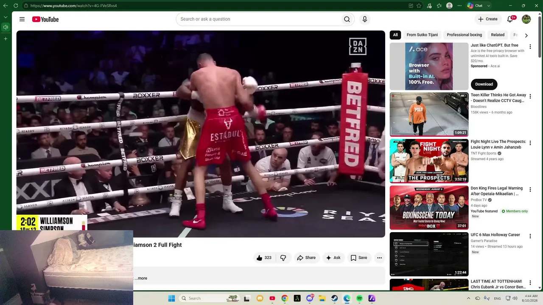The width and height of the screenshot is (543, 305).
Task: Select the All filter chip
Action: click(x=395, y=35)
